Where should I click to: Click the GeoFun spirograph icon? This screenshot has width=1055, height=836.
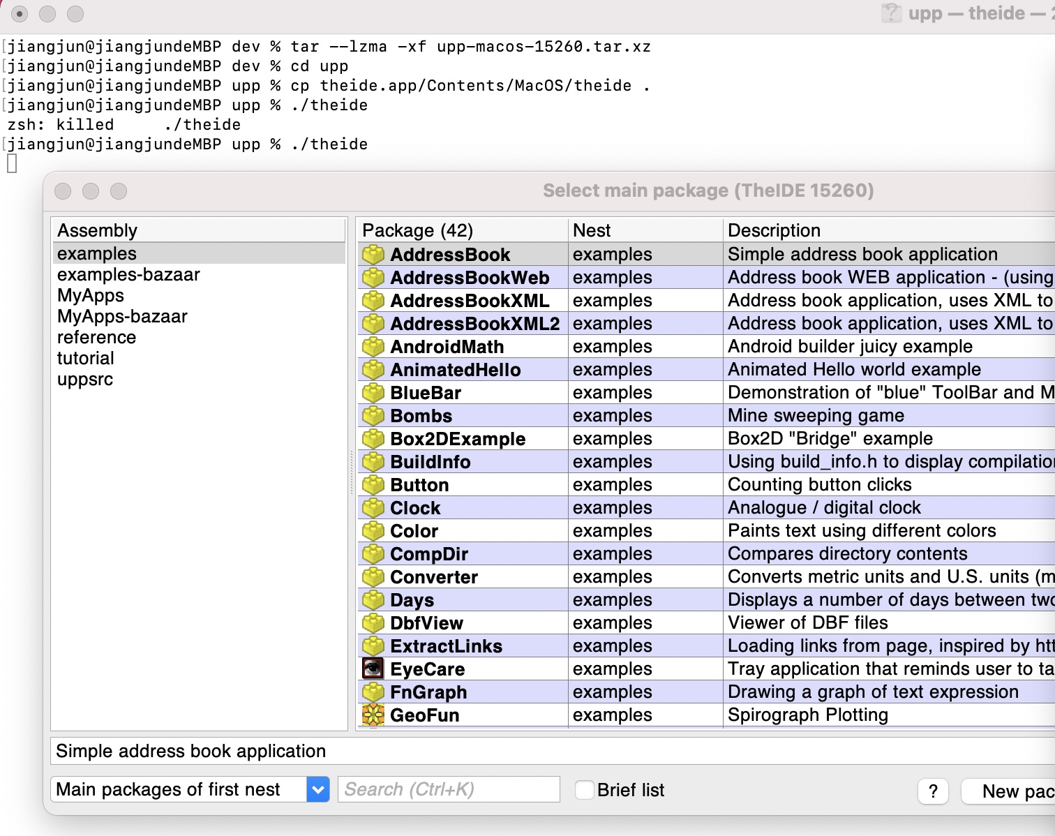pyautogui.click(x=373, y=715)
